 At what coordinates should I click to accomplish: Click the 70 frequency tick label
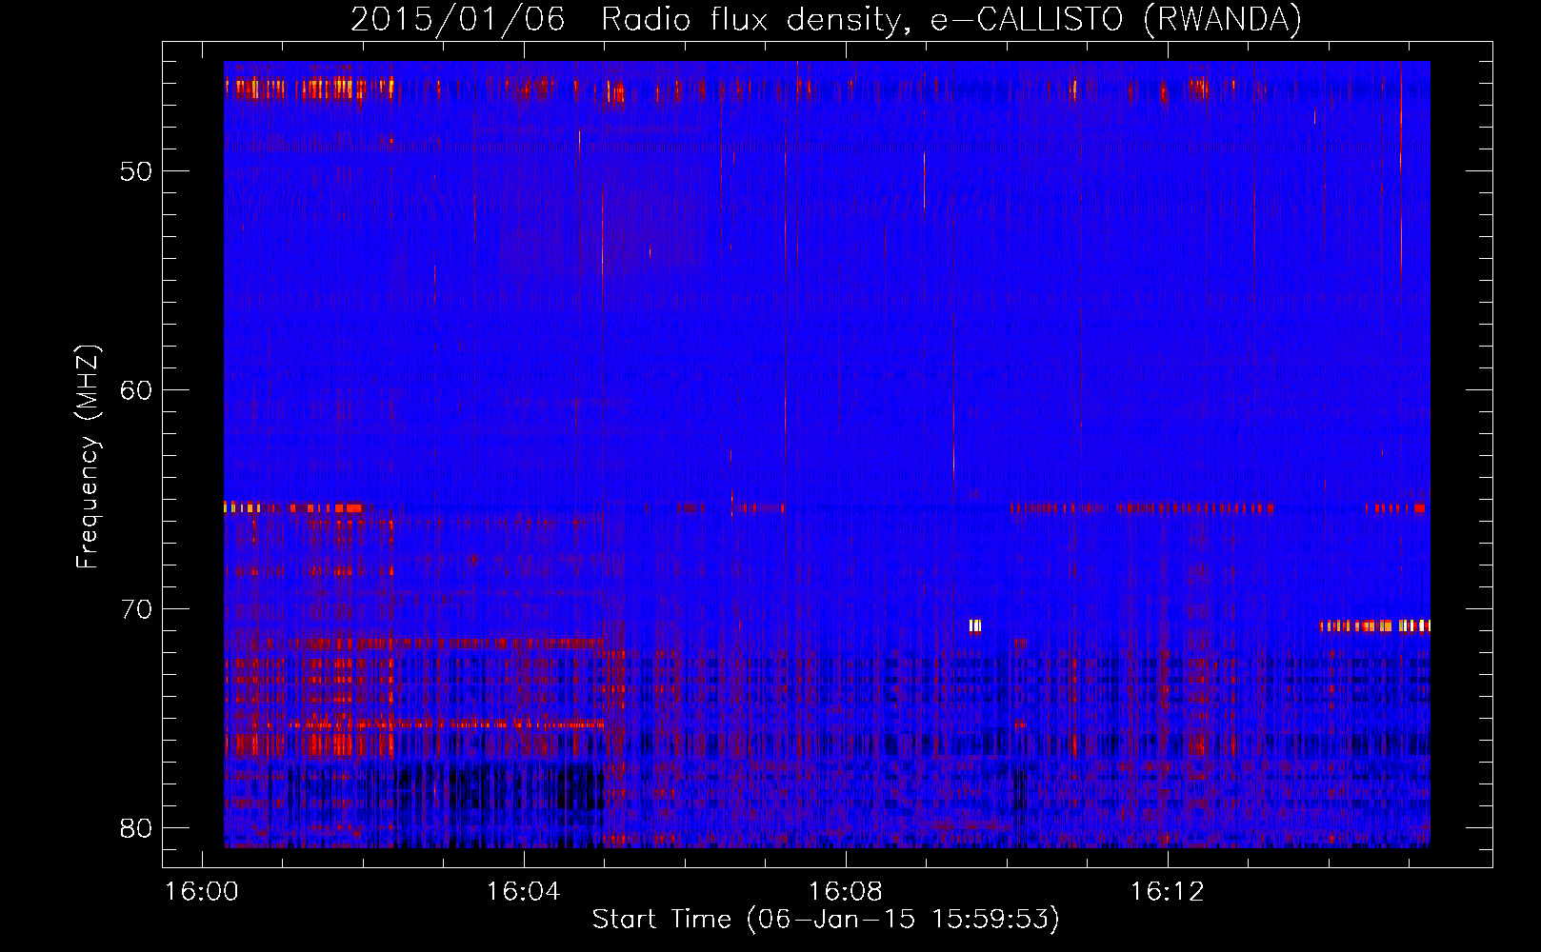[x=136, y=609]
